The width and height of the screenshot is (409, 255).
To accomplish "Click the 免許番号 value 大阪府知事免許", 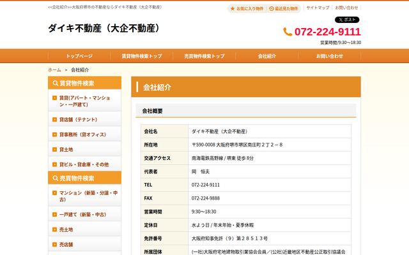I will click(x=229, y=238).
